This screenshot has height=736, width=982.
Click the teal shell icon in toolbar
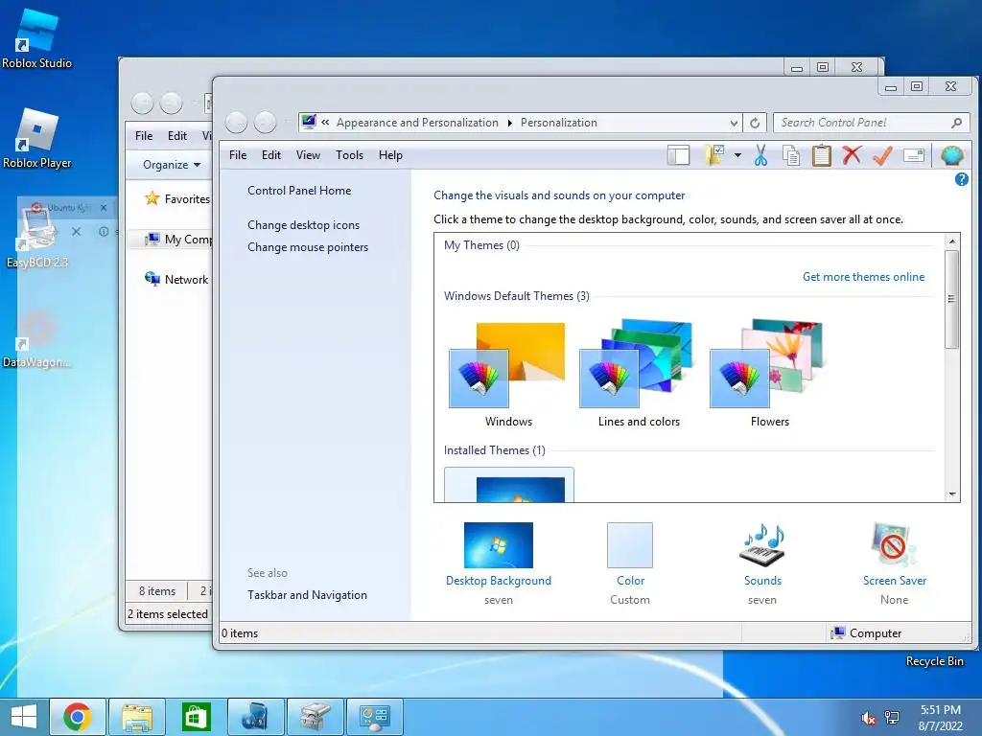click(x=952, y=155)
